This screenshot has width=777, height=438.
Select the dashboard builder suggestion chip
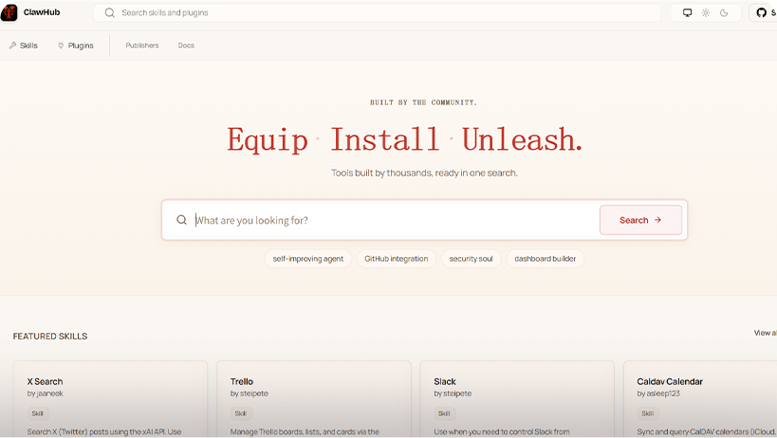pos(546,259)
